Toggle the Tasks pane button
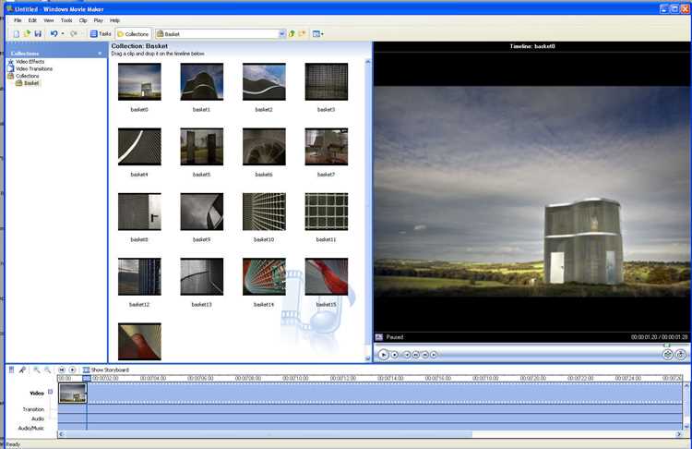 [x=101, y=33]
